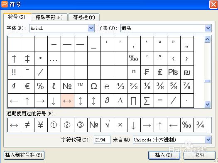218x163 pixels.
Task: Pick the peseta Pts symbol
Action: point(174,72)
